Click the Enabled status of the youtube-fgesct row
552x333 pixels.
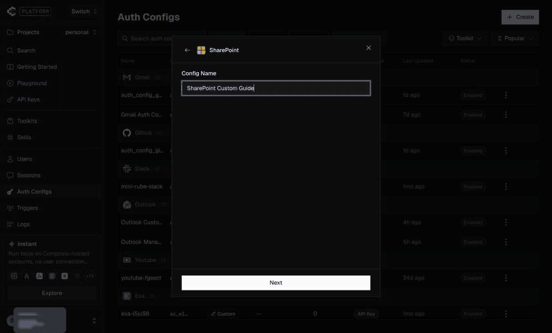[x=473, y=278]
